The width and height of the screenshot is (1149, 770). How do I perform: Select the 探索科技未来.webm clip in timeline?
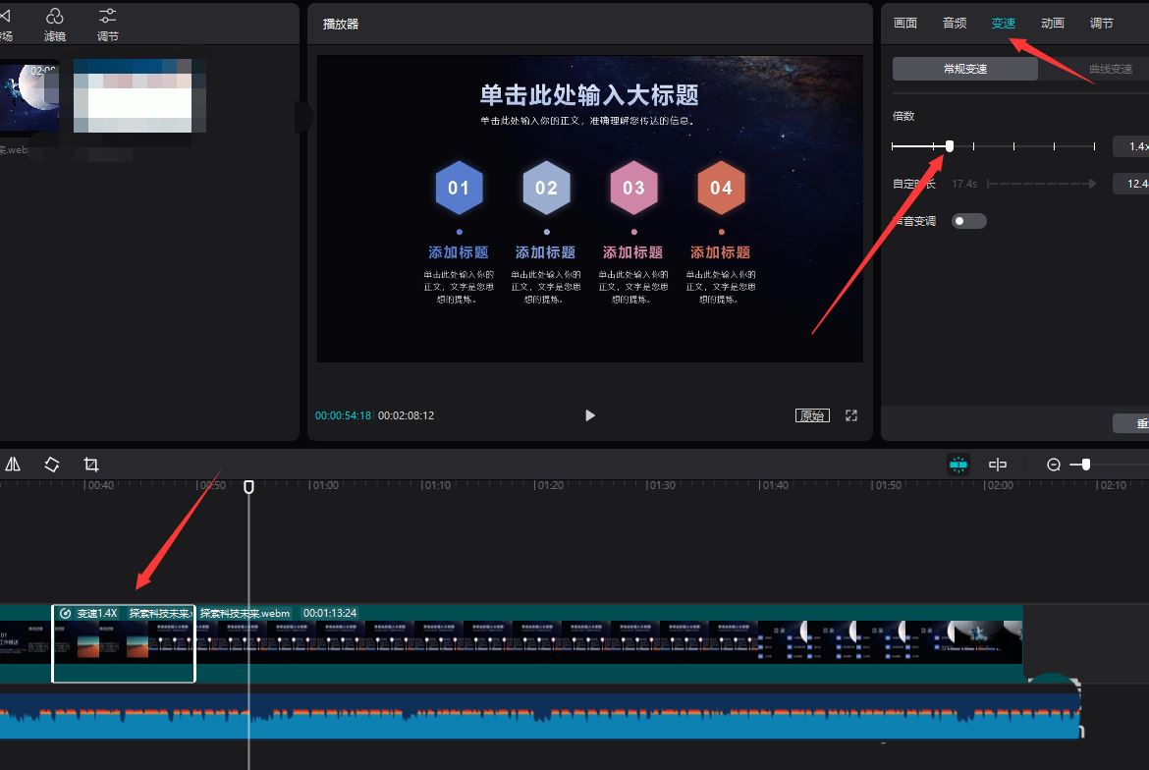point(123,643)
